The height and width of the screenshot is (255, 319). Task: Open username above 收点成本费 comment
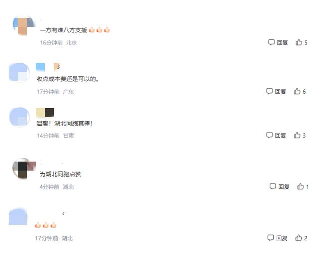point(48,67)
